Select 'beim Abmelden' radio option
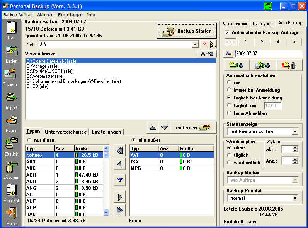The height and width of the screenshot is (228, 308). pos(229,113)
